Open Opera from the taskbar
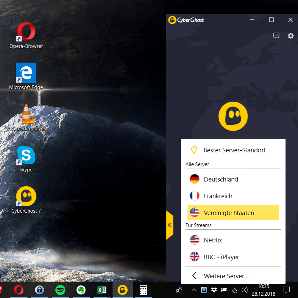Viewport: 298px width, 298px height. [x=19, y=290]
